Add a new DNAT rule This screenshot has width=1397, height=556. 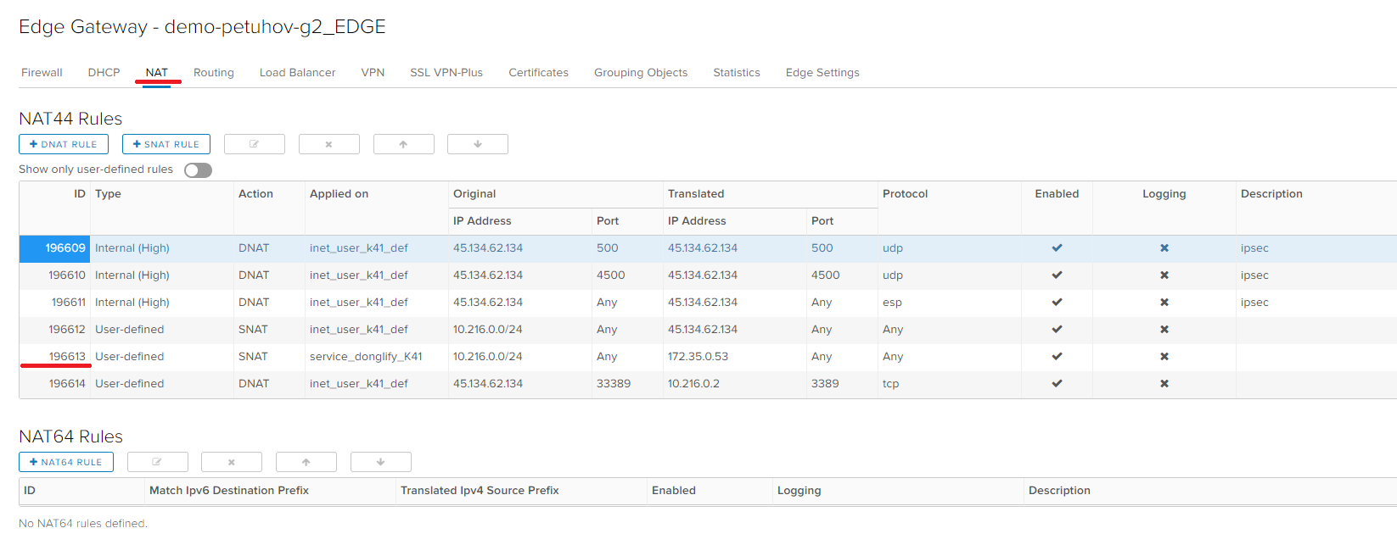[x=64, y=144]
